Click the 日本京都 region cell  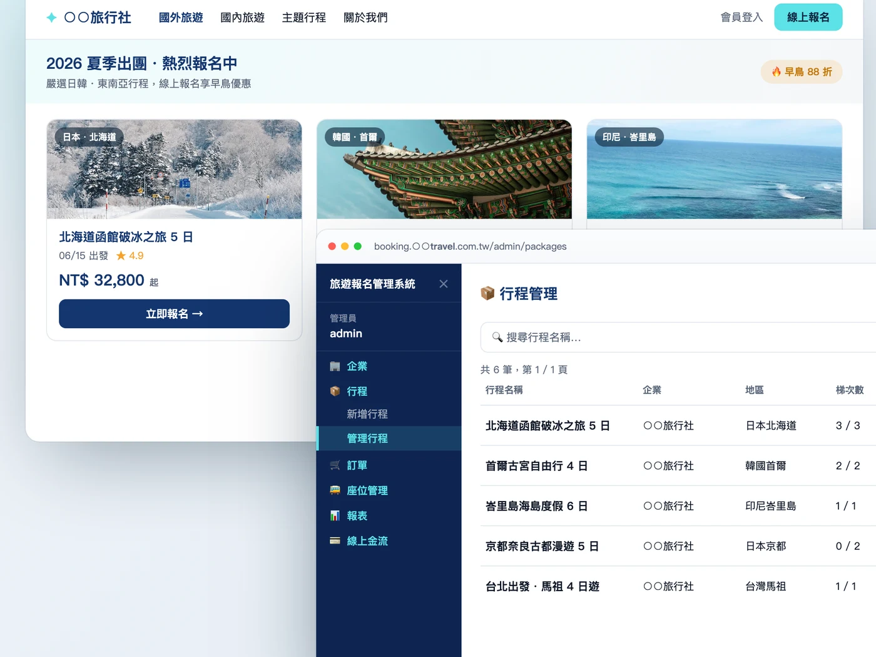(x=766, y=546)
